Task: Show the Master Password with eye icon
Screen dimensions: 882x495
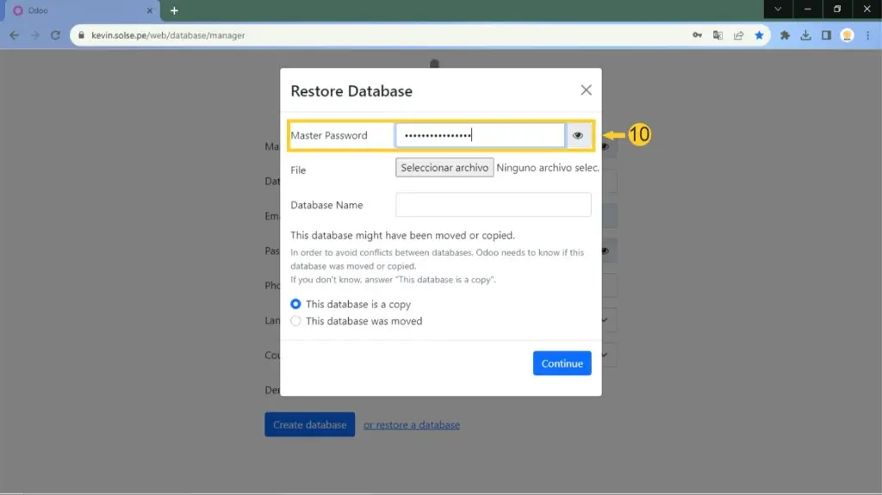Action: [578, 135]
